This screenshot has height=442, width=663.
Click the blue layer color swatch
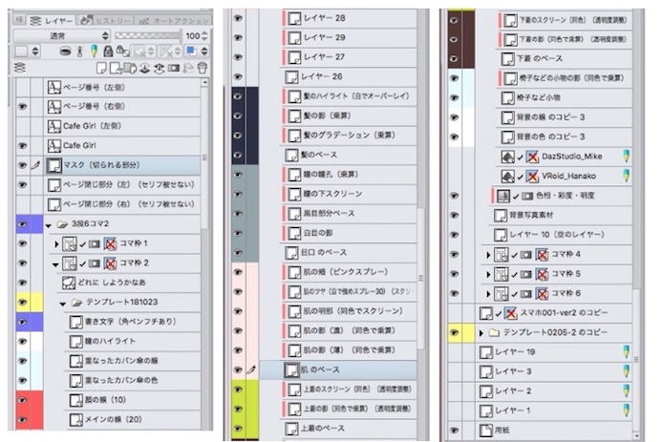tap(191, 52)
